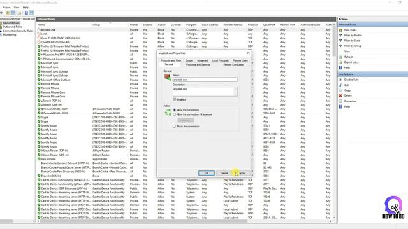Click the Properties icon in Actions pane
The width and height of the screenshot is (408, 229).
[x=340, y=101]
